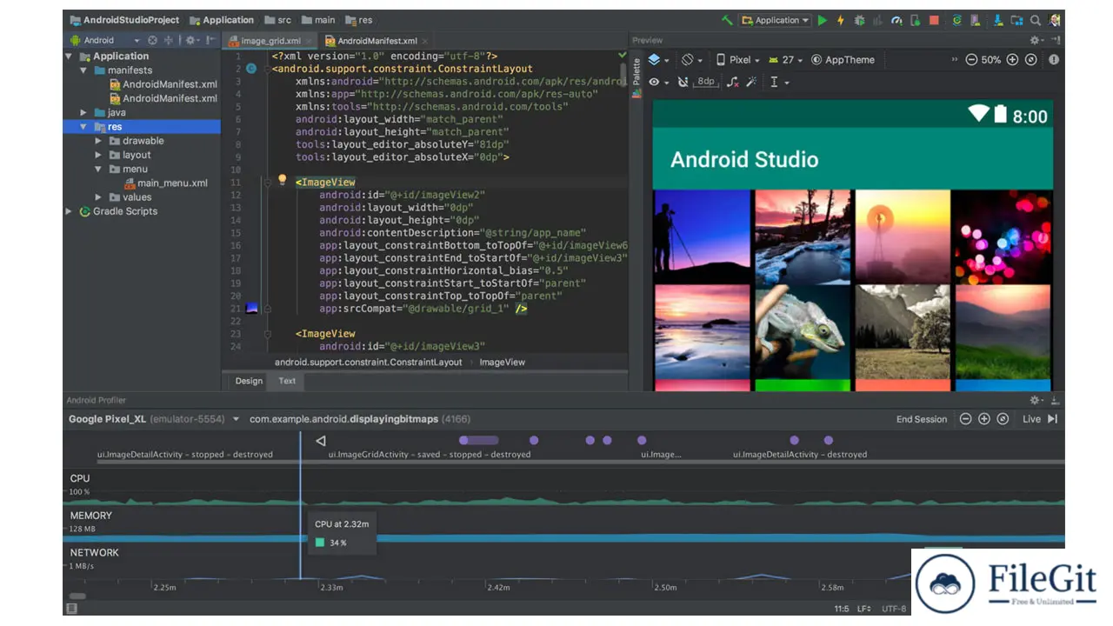Image resolution: width=1113 pixels, height=626 pixels.
Task: Attach debugger to Android process icon
Action: pos(915,20)
